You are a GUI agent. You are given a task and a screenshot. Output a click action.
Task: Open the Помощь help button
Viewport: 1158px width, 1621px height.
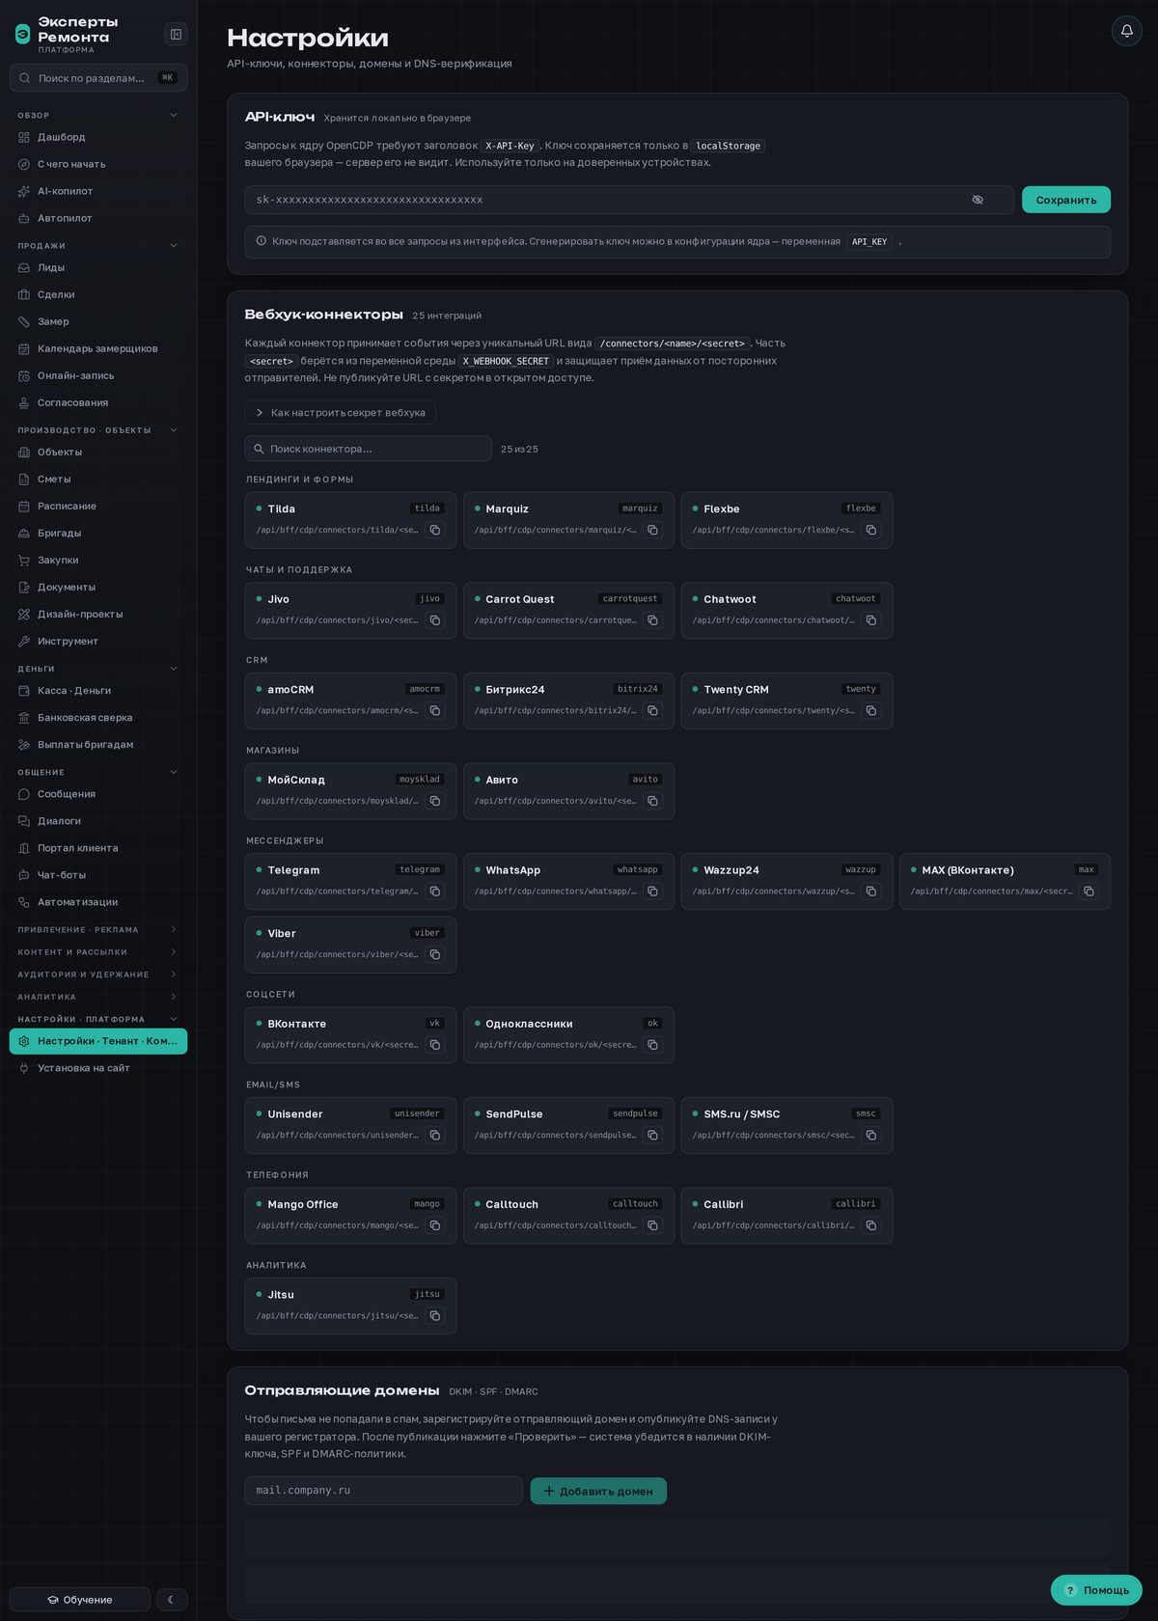[x=1096, y=1590]
